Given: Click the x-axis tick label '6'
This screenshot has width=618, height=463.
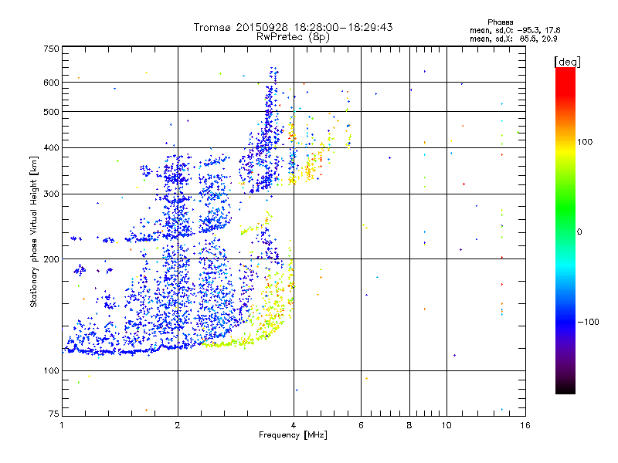Looking at the screenshot, I should 361,425.
